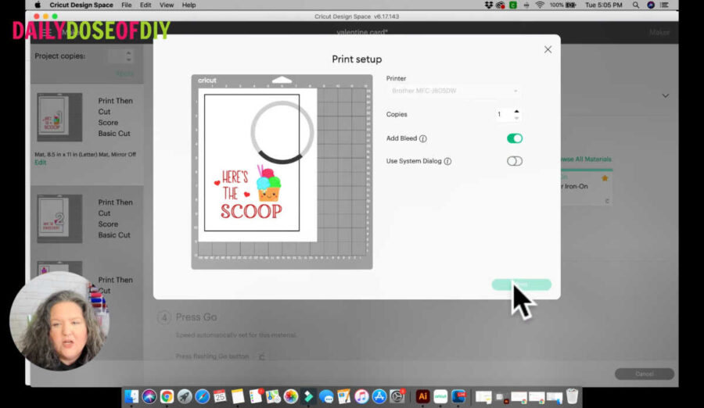Open Trash in the dock
This screenshot has height=408, width=704.
(572, 396)
